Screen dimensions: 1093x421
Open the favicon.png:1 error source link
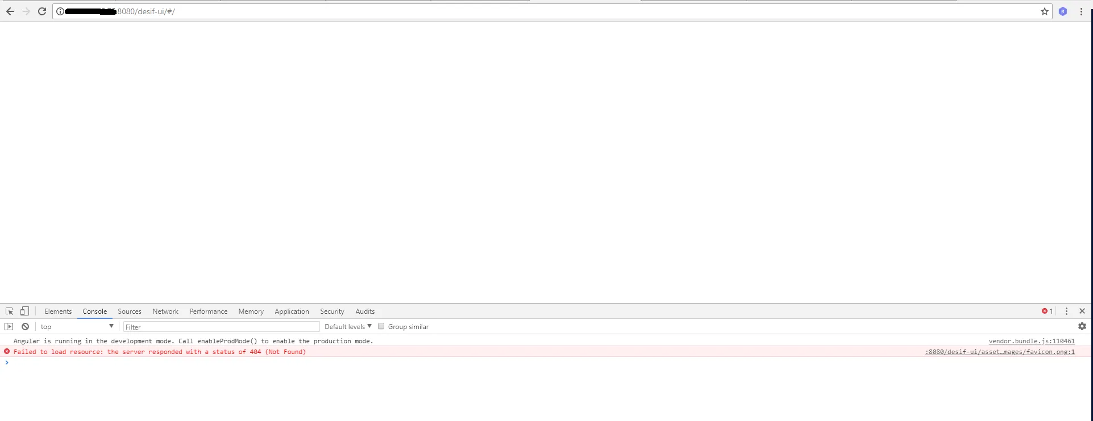pos(999,352)
